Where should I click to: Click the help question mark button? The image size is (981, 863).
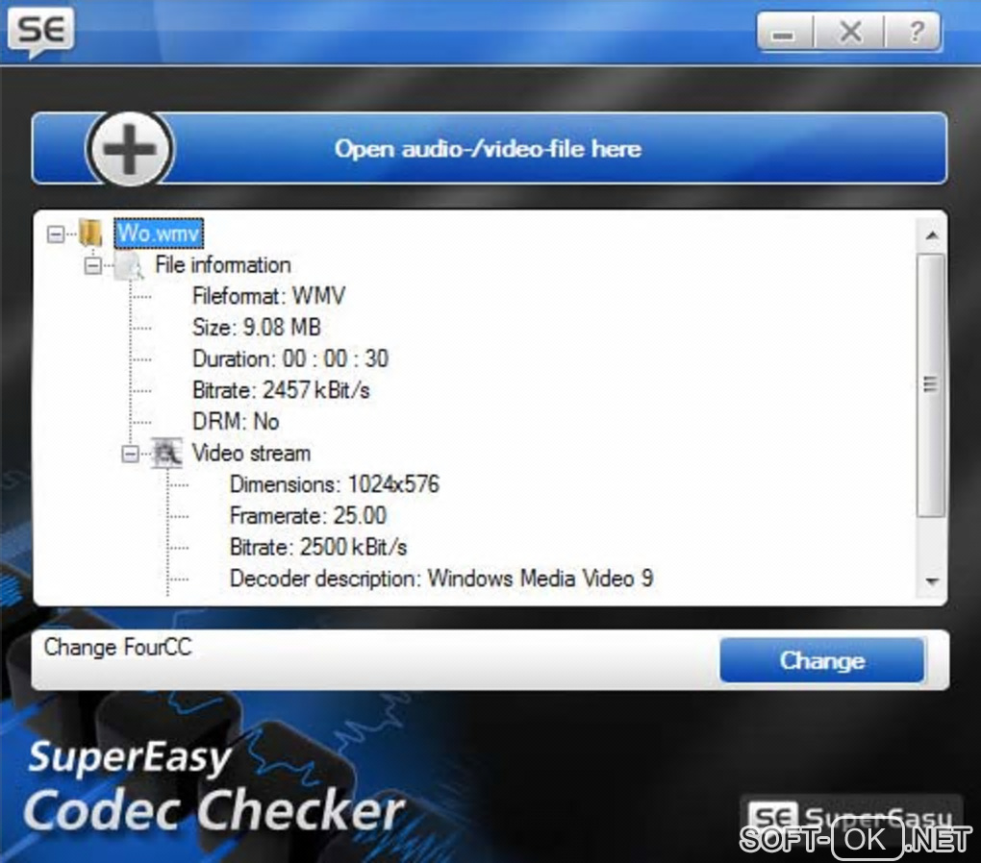[x=915, y=32]
